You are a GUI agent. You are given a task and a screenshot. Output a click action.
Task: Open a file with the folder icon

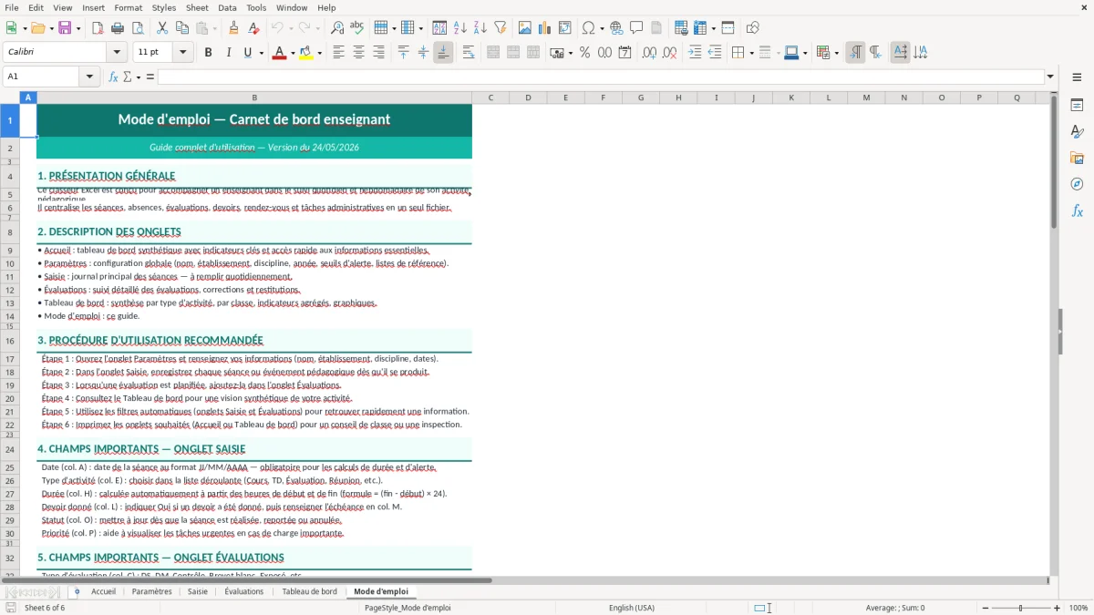[38, 28]
